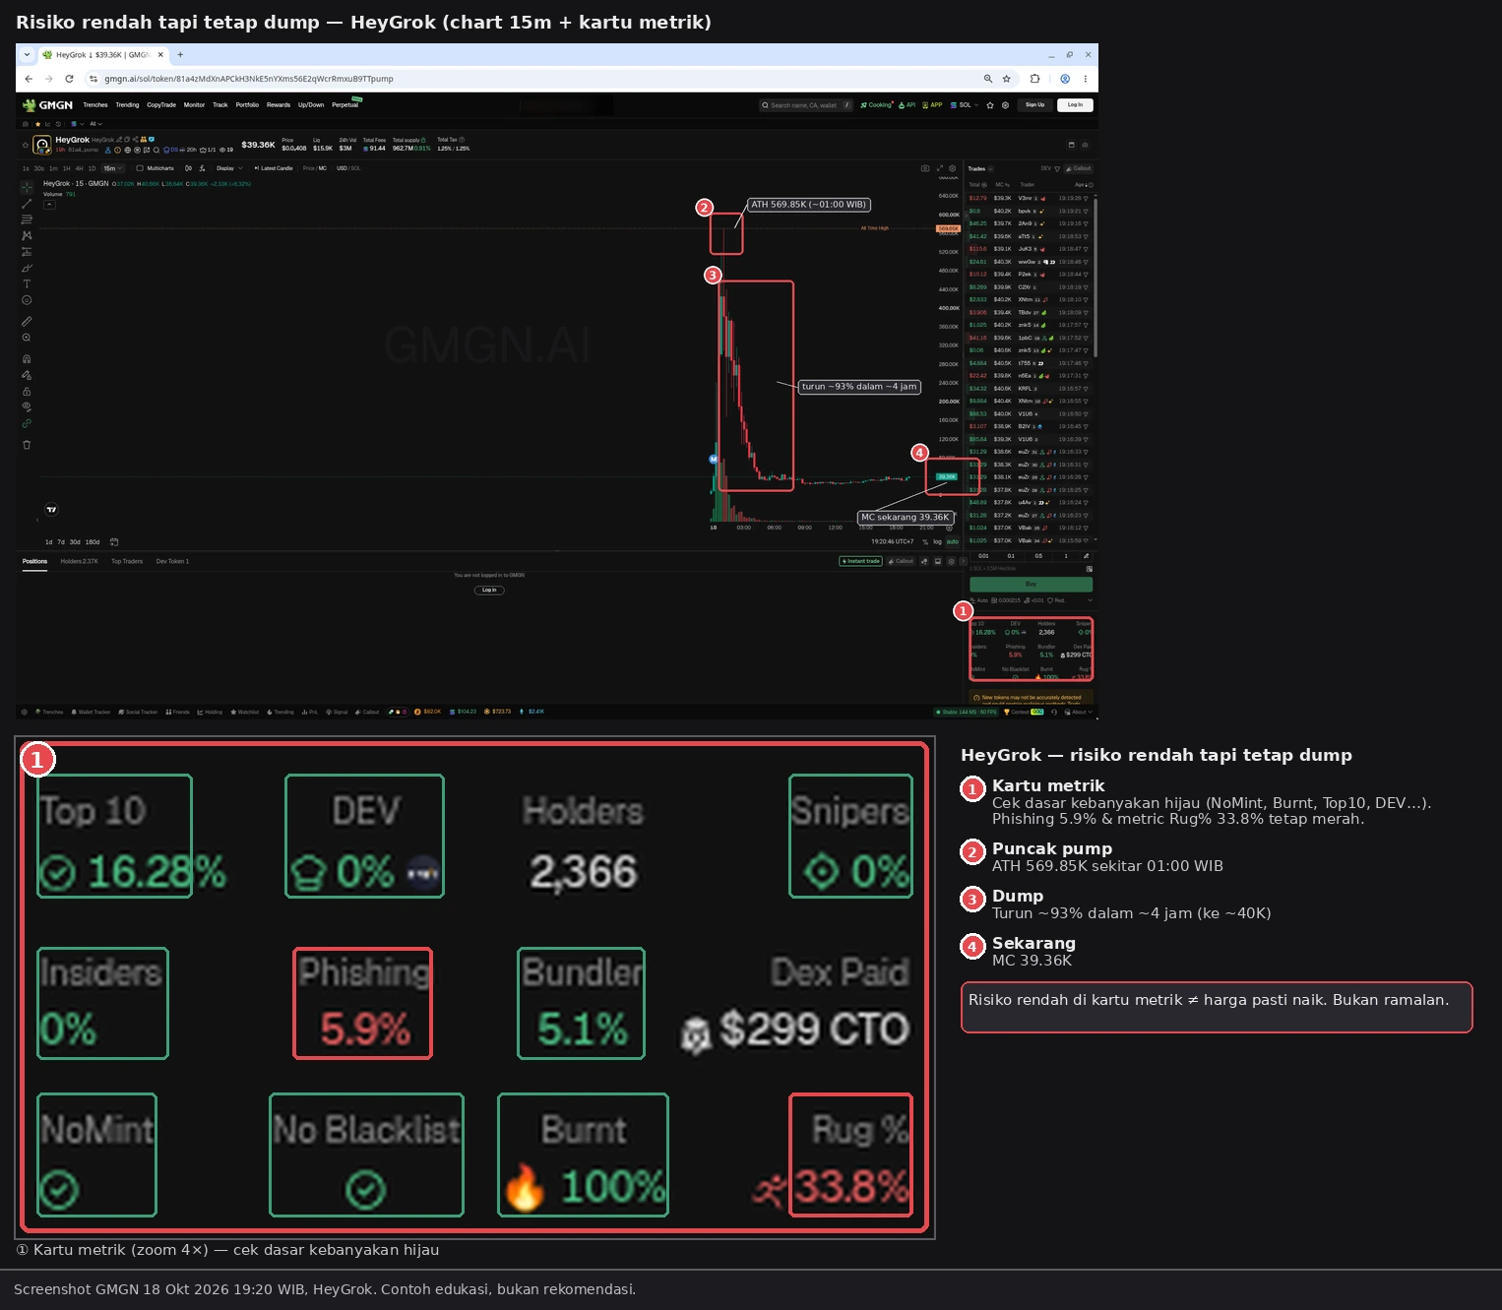Click the Sign Up button

click(x=1035, y=105)
